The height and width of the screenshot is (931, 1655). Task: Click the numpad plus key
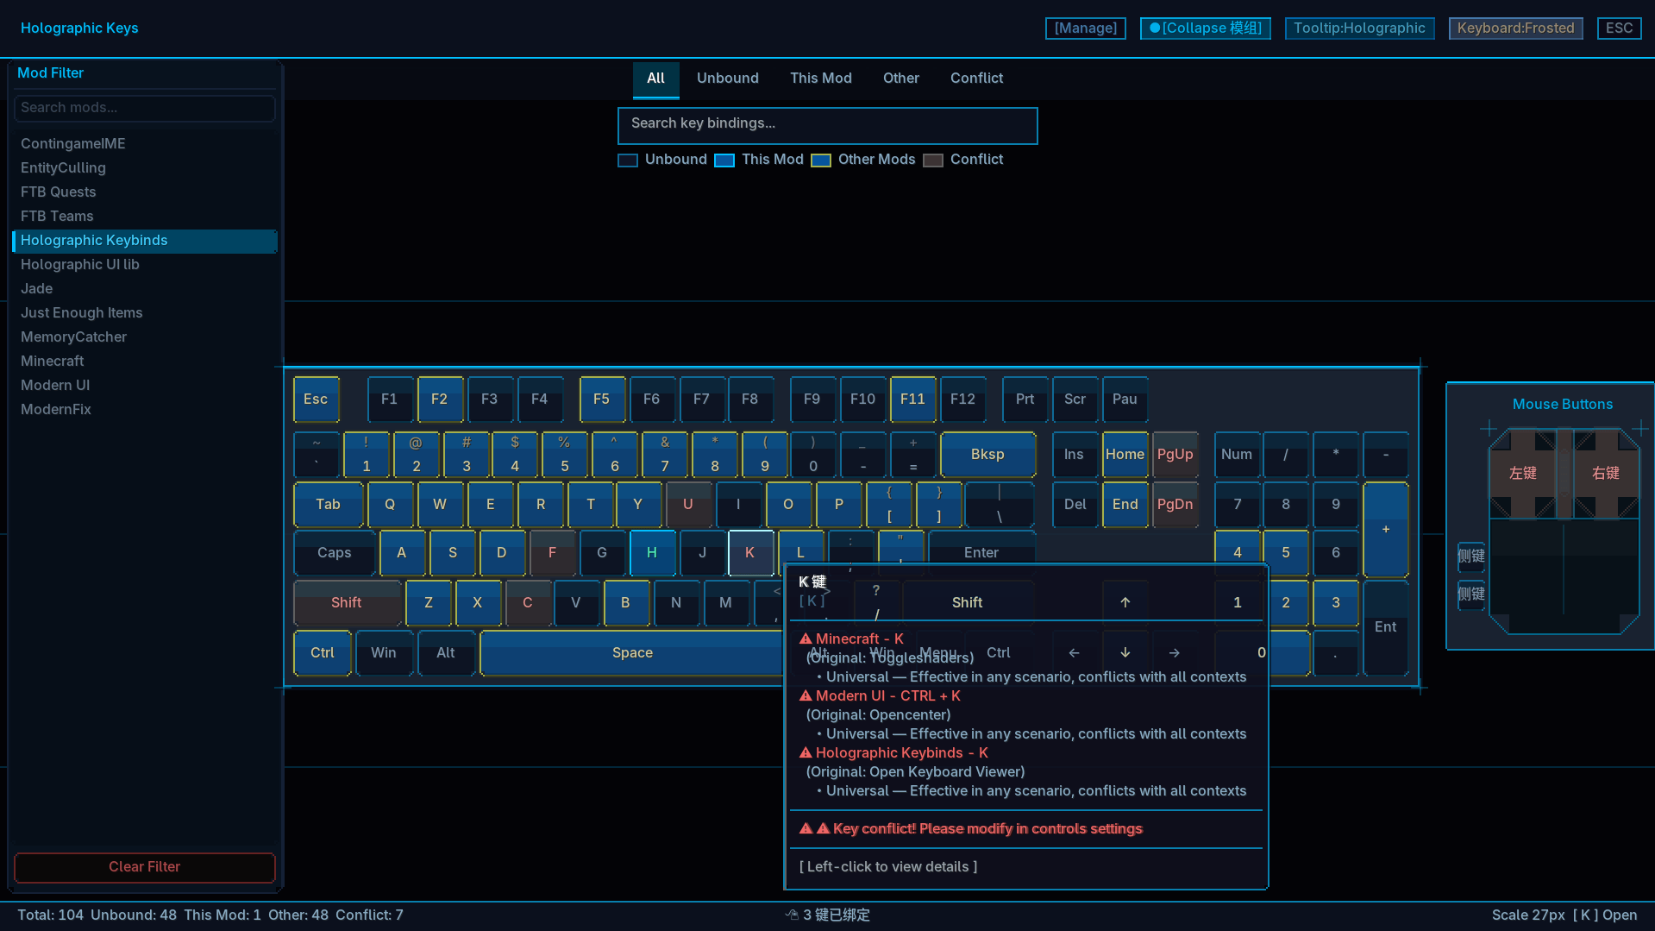1386,529
